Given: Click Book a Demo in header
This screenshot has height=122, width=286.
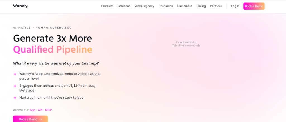Looking at the screenshot, I should point(254,6).
